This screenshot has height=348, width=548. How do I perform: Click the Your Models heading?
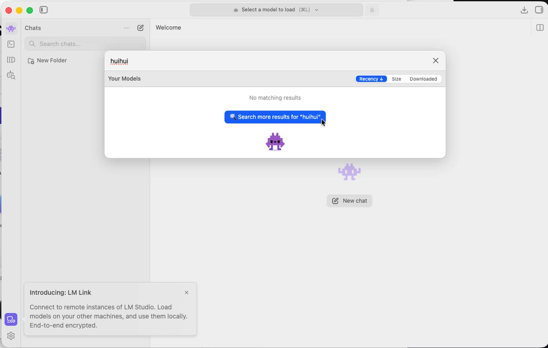125,79
